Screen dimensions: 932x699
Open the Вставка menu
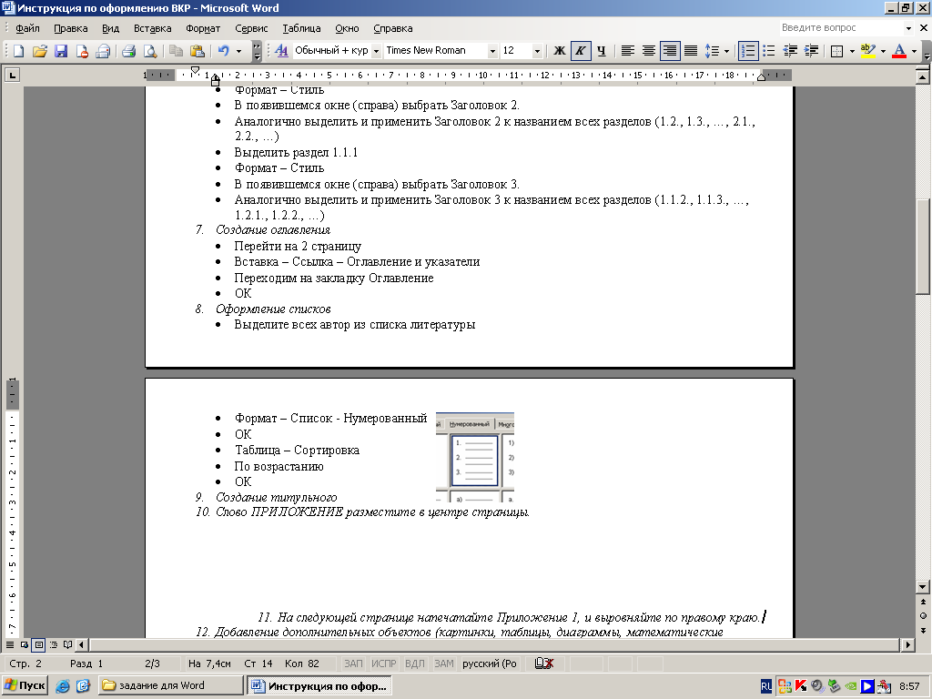(153, 28)
